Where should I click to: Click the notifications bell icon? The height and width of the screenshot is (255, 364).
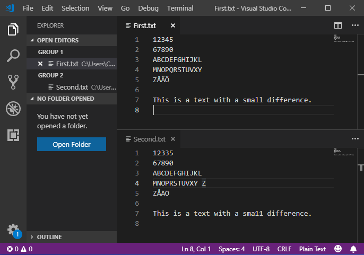click(353, 249)
